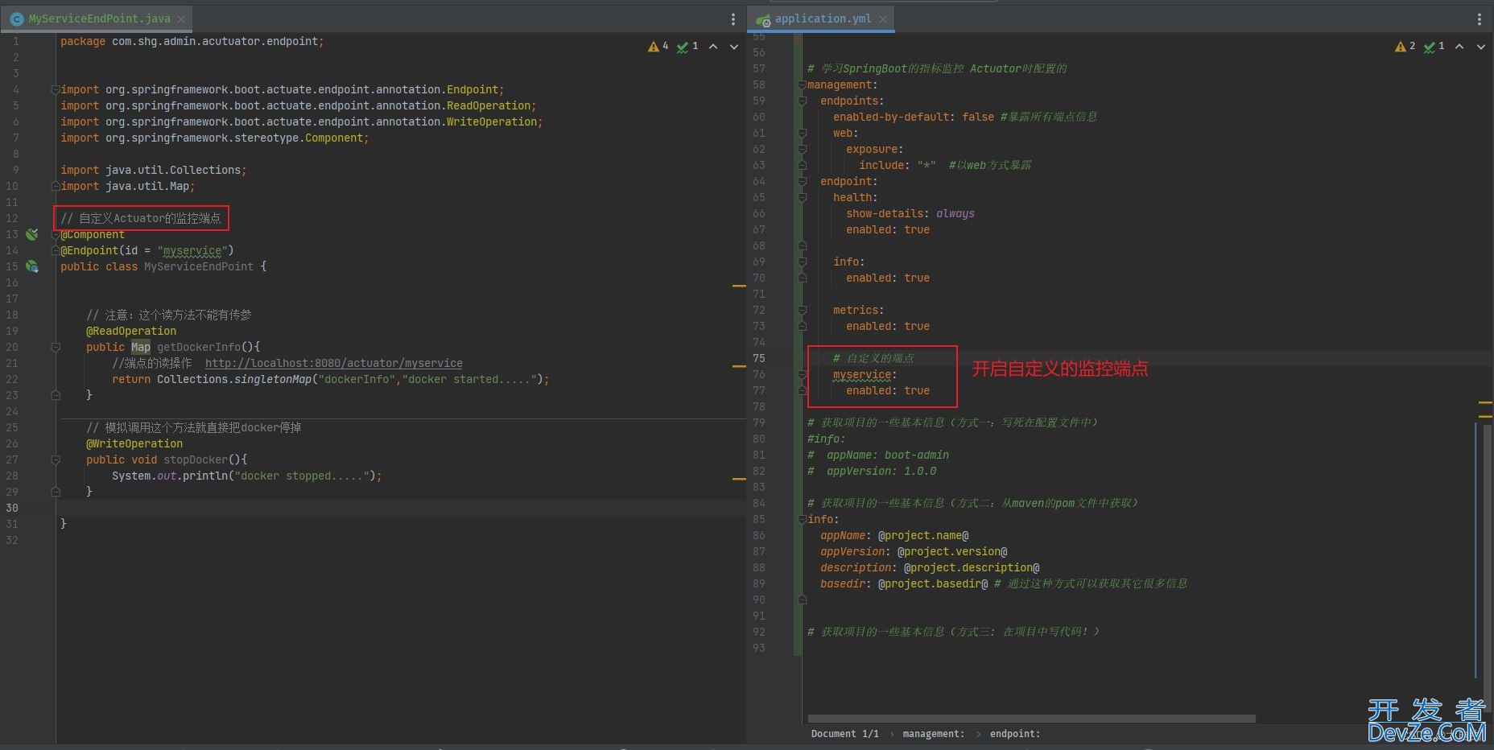Click line number 75 in the application.yml gutter
Image resolution: width=1494 pixels, height=750 pixels.
(x=759, y=358)
